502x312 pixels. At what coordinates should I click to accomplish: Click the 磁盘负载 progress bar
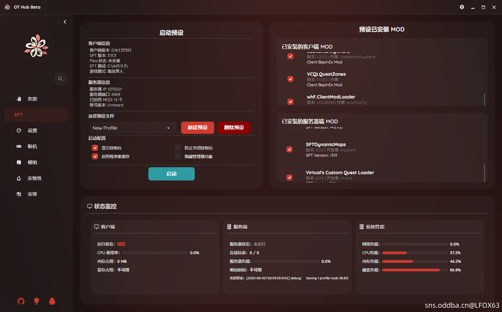[x=415, y=270]
